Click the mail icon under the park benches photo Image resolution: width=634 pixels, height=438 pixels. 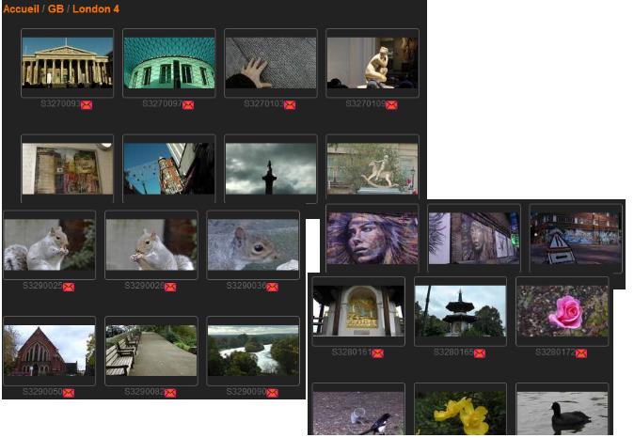coord(170,393)
